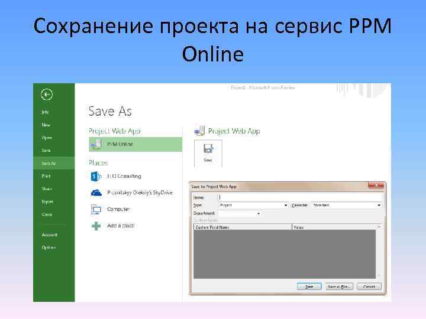426x319 pixels.
Task: Click the SharePoint icon beside Consulting
Action: [96, 177]
